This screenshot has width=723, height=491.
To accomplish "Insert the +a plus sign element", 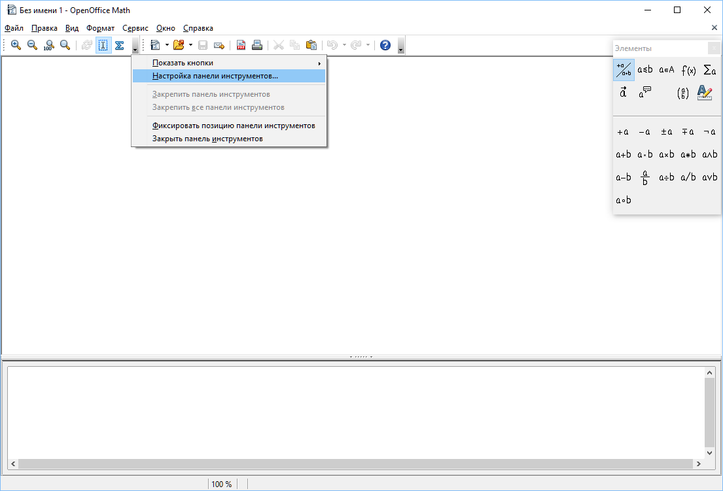I will (623, 132).
